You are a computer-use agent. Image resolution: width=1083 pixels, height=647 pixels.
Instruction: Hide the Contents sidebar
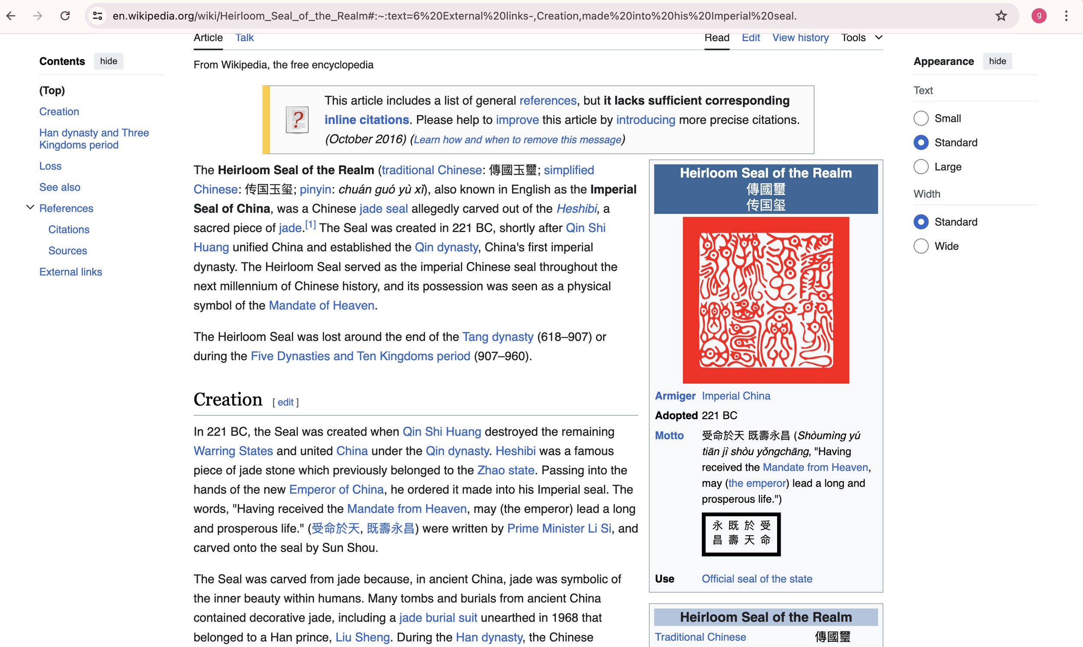(x=109, y=61)
